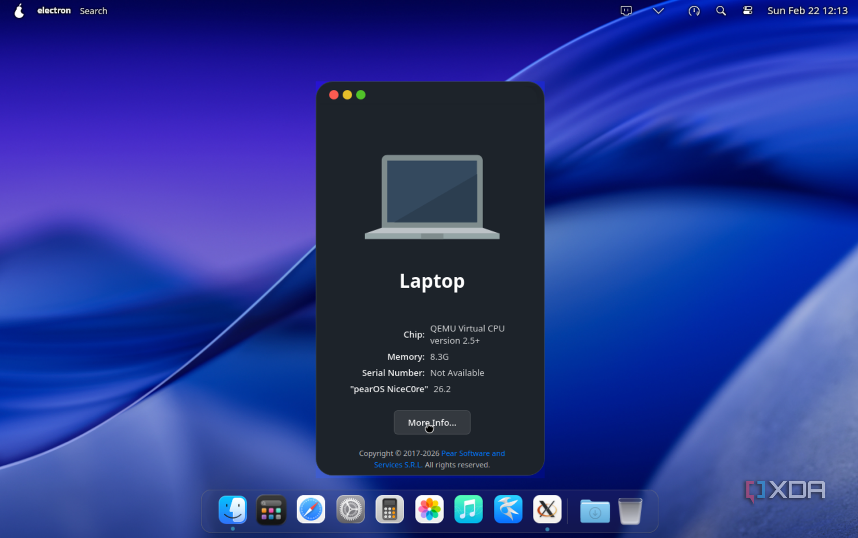Viewport: 858px width, 538px height.
Task: Open the Launchpad app grid in the dock
Action: coord(271,509)
